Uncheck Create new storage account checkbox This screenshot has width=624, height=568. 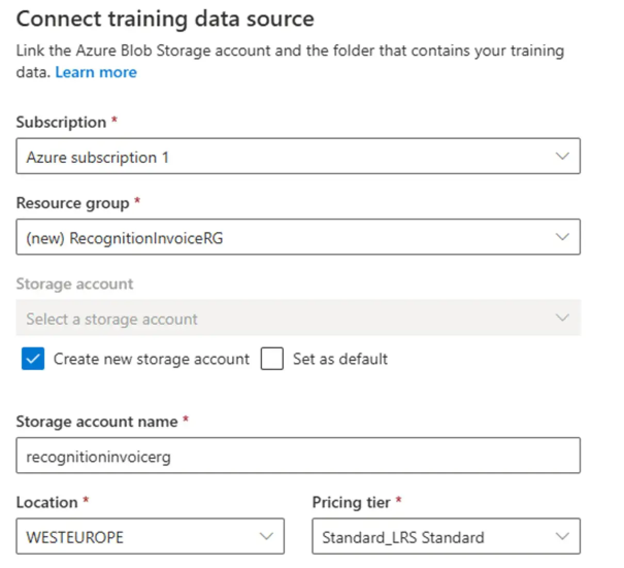[x=33, y=359]
